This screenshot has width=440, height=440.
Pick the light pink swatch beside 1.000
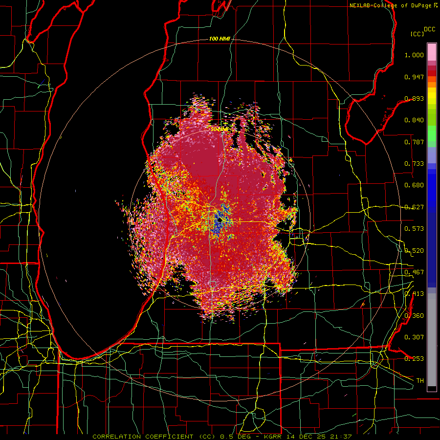pyautogui.click(x=432, y=52)
